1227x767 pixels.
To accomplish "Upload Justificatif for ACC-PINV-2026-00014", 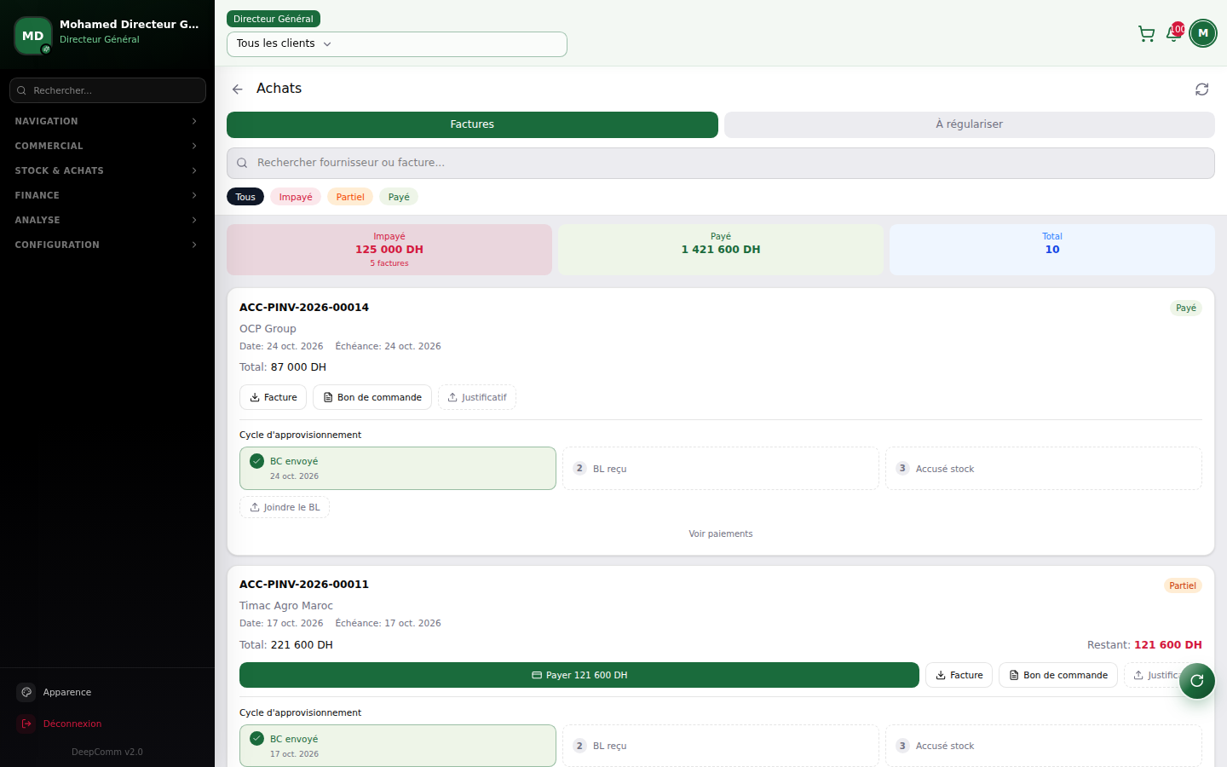I will [x=477, y=397].
